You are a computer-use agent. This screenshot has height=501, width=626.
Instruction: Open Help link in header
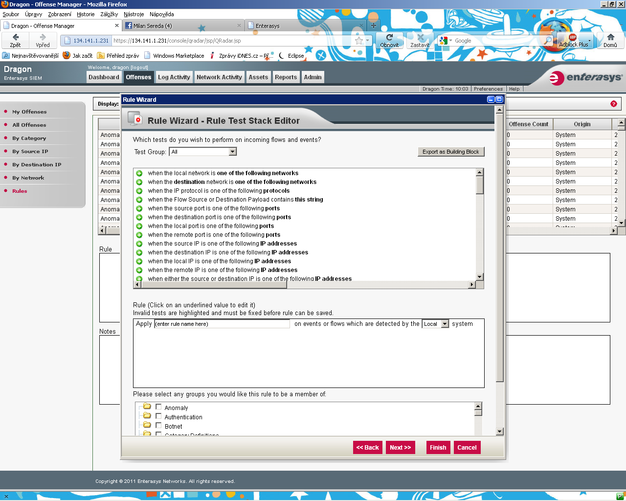coord(514,89)
